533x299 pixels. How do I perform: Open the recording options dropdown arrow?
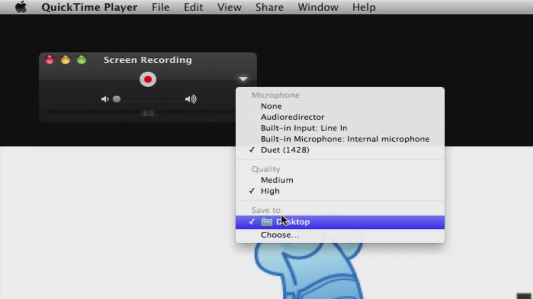tap(243, 79)
